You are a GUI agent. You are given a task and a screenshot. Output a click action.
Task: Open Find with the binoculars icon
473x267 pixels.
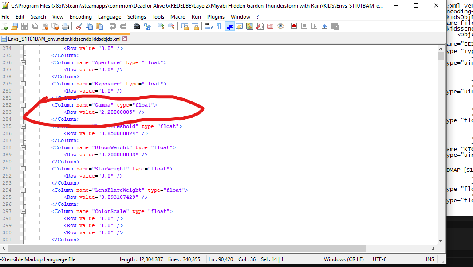[137, 27]
